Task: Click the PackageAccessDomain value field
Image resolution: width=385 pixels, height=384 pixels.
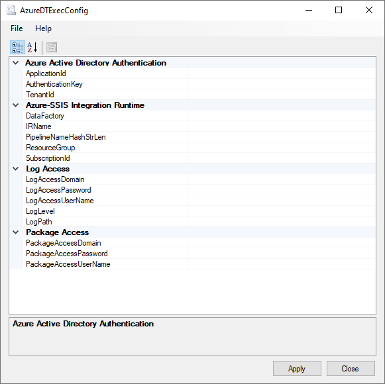Action: tap(282, 243)
